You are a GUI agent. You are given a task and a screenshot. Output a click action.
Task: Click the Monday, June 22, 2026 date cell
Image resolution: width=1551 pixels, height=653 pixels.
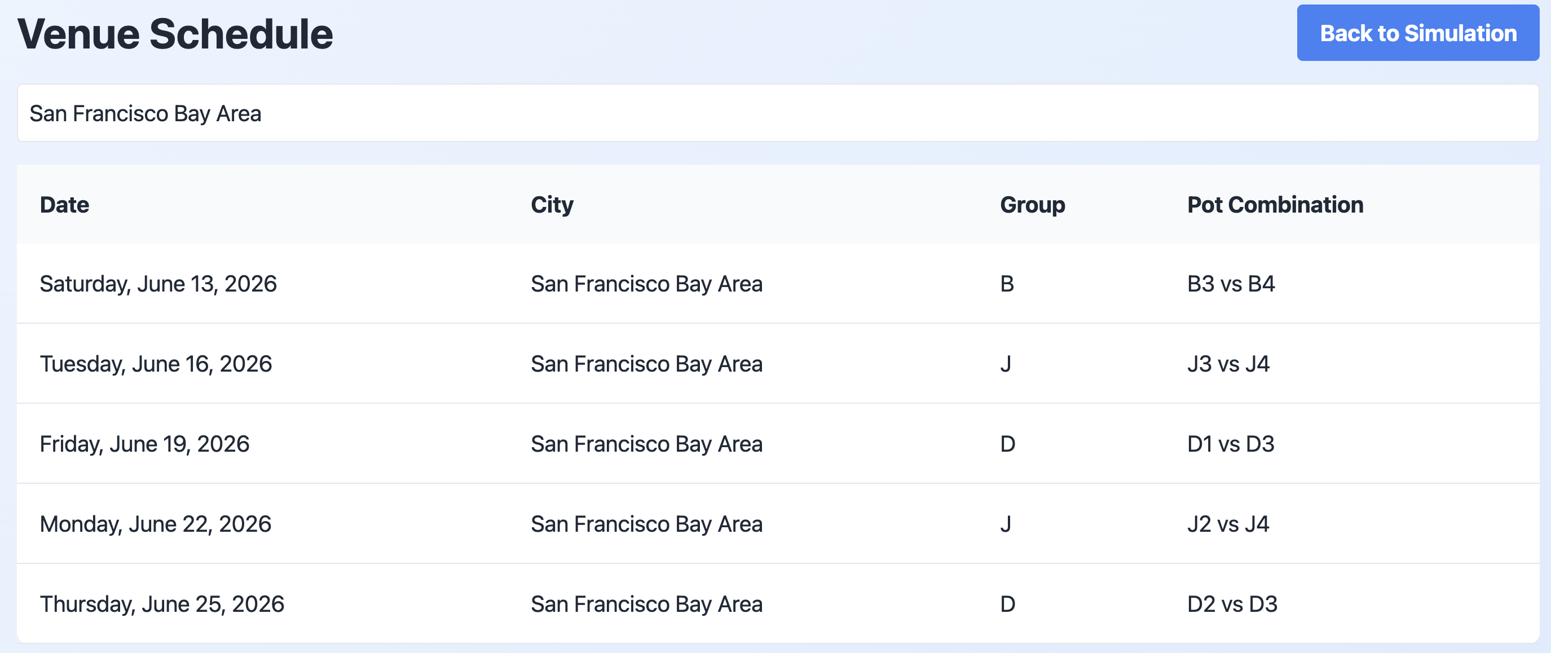[155, 524]
